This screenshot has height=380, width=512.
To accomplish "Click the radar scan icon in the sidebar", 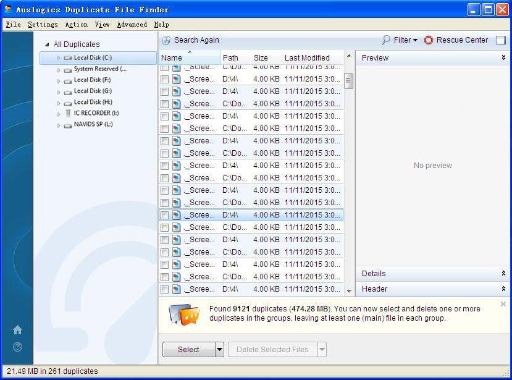I will click(17, 347).
